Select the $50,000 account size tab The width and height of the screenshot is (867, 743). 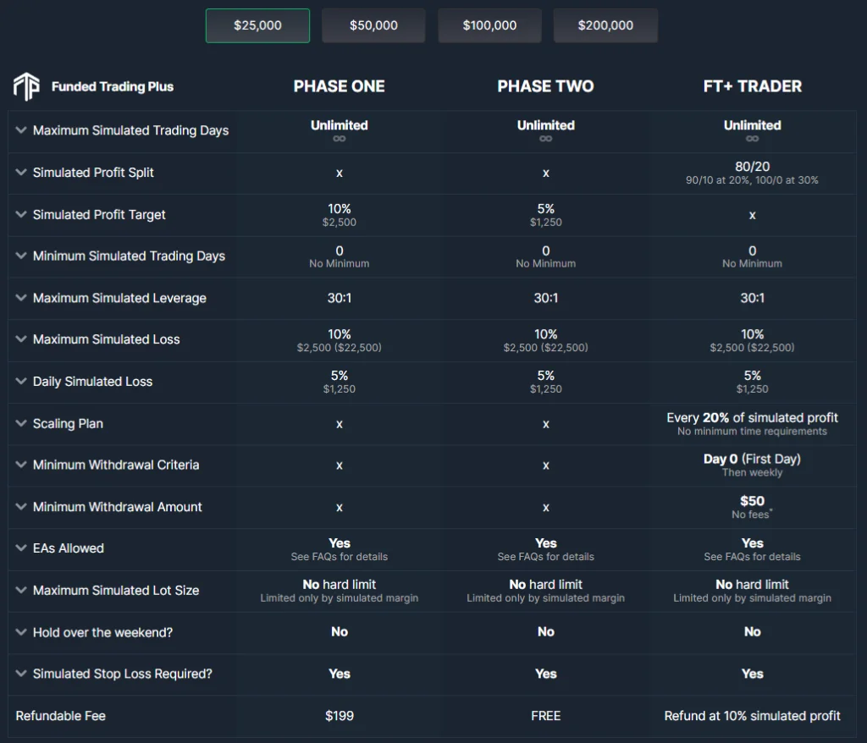(x=373, y=25)
